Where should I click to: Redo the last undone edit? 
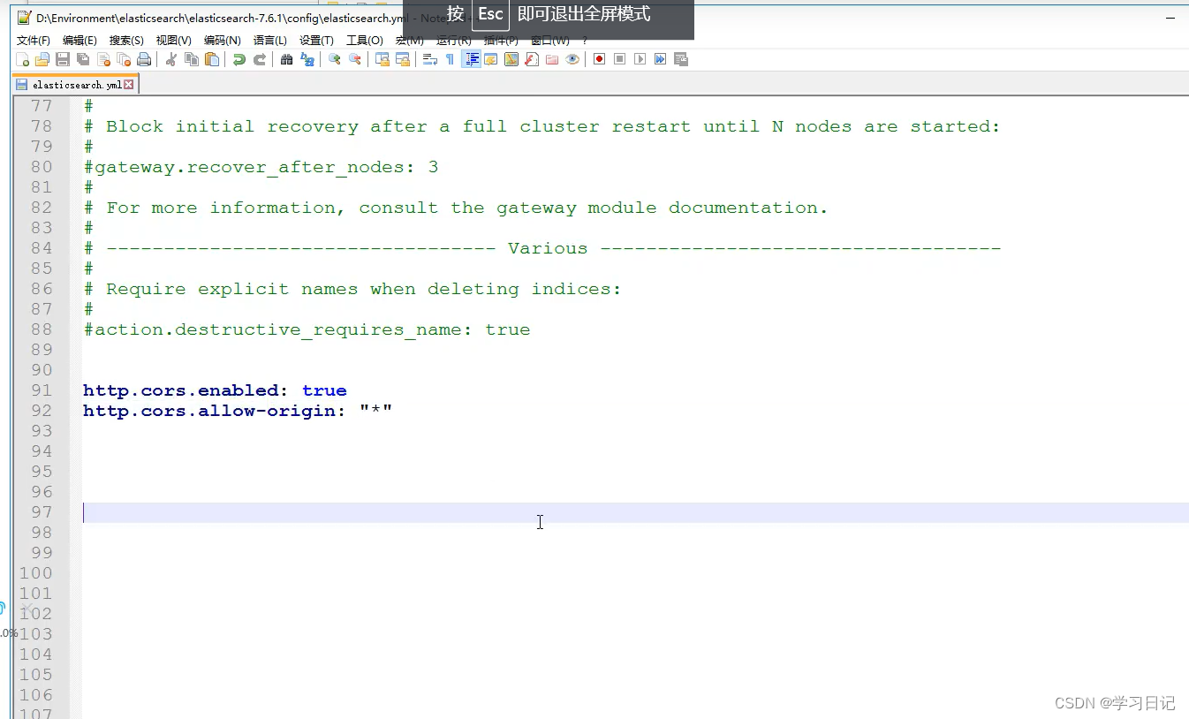pyautogui.click(x=259, y=59)
